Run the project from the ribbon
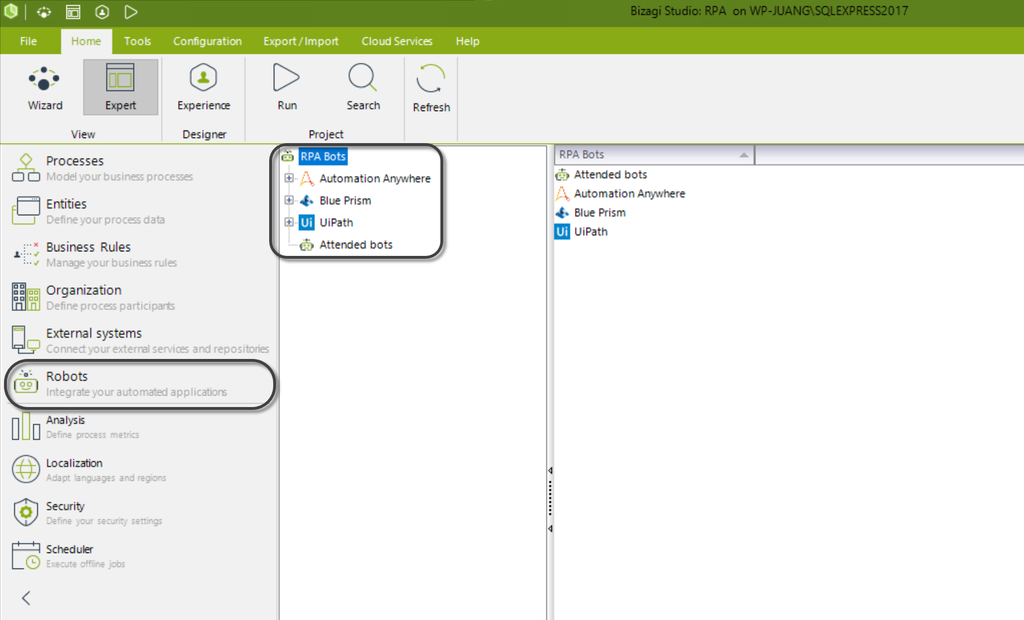This screenshot has height=620, width=1024. pyautogui.click(x=287, y=88)
